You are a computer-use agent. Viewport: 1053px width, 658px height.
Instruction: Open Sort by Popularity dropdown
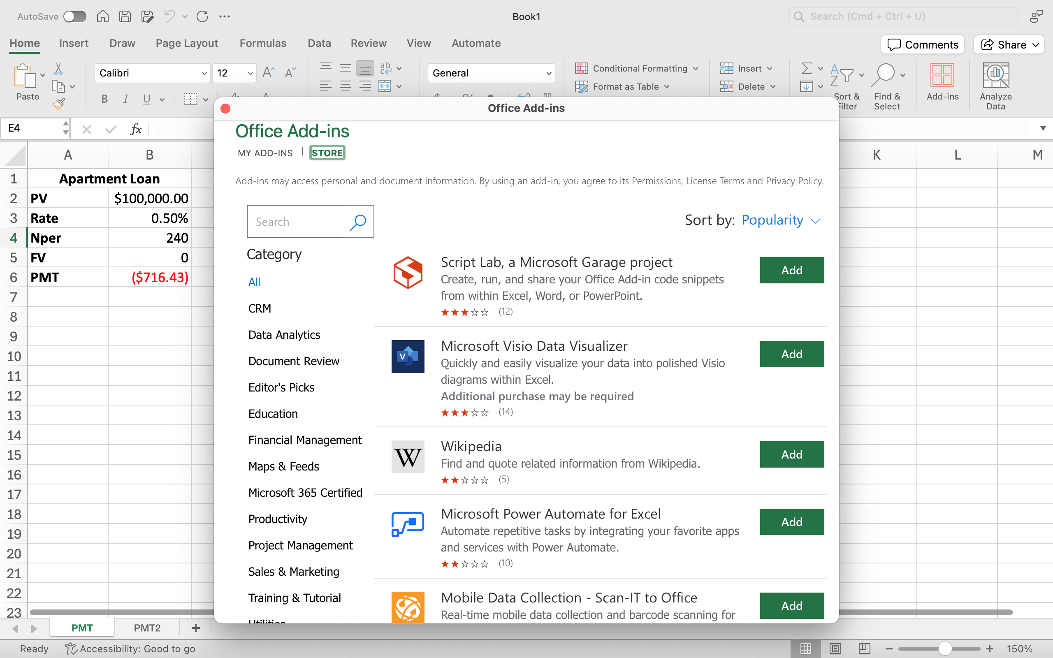781,220
